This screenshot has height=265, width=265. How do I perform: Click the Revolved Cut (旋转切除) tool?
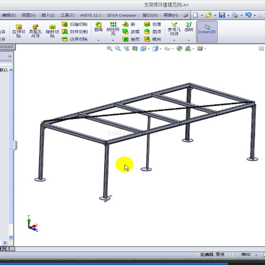pyautogui.click(x=52, y=31)
